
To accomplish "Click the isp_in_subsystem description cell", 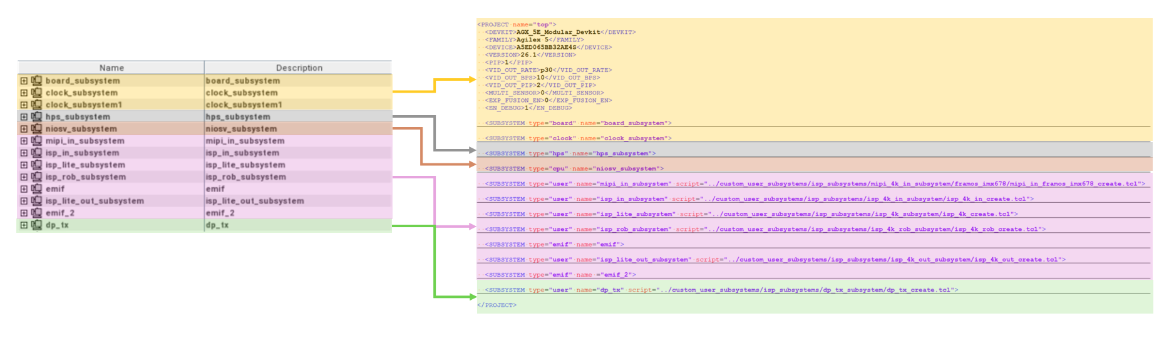I will [x=298, y=153].
